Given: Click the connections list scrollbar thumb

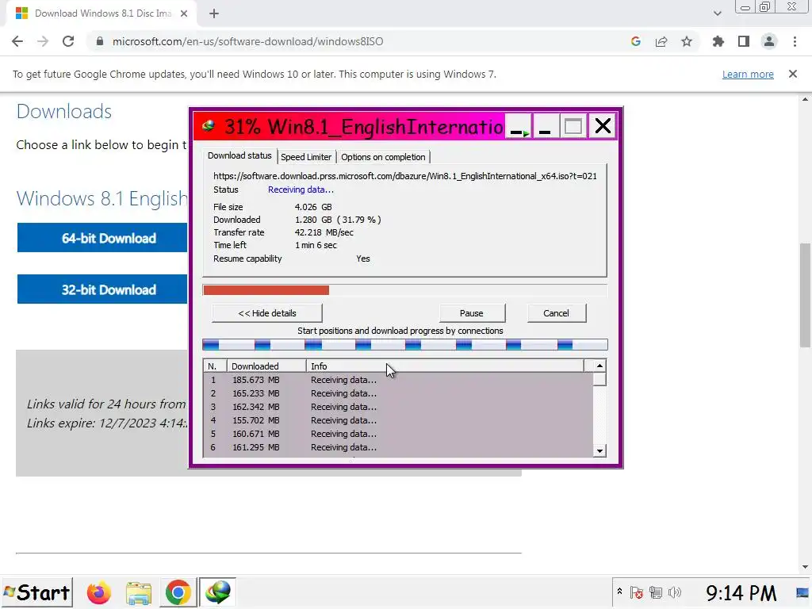Looking at the screenshot, I should [599, 379].
